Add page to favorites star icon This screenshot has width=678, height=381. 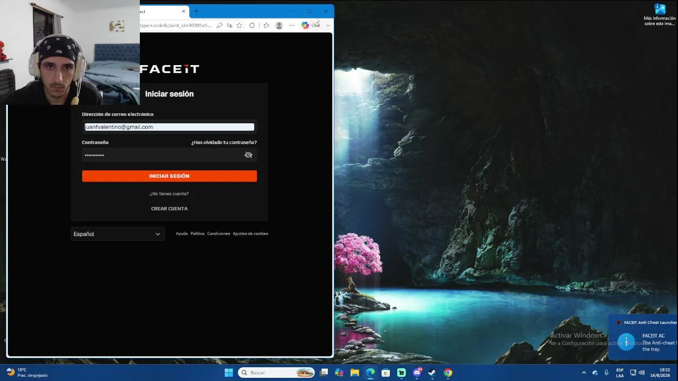pyautogui.click(x=239, y=25)
